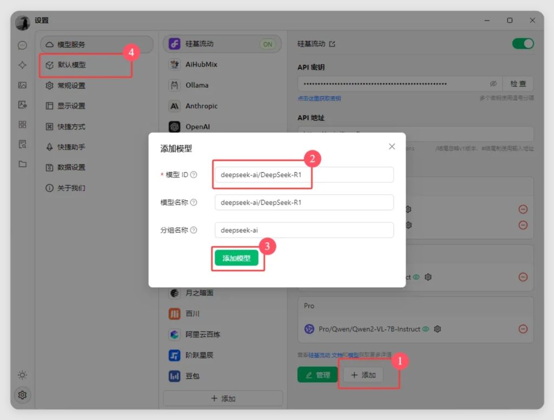Select the 月之暗面 provider
Image resolution: width=554 pixels, height=420 pixels.
click(222, 293)
